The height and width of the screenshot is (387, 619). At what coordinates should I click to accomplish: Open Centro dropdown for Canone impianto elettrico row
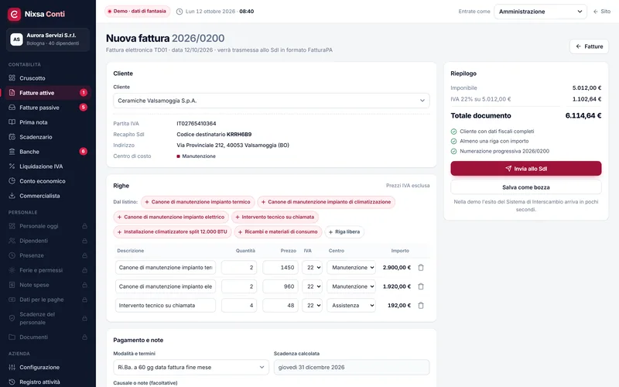351,286
